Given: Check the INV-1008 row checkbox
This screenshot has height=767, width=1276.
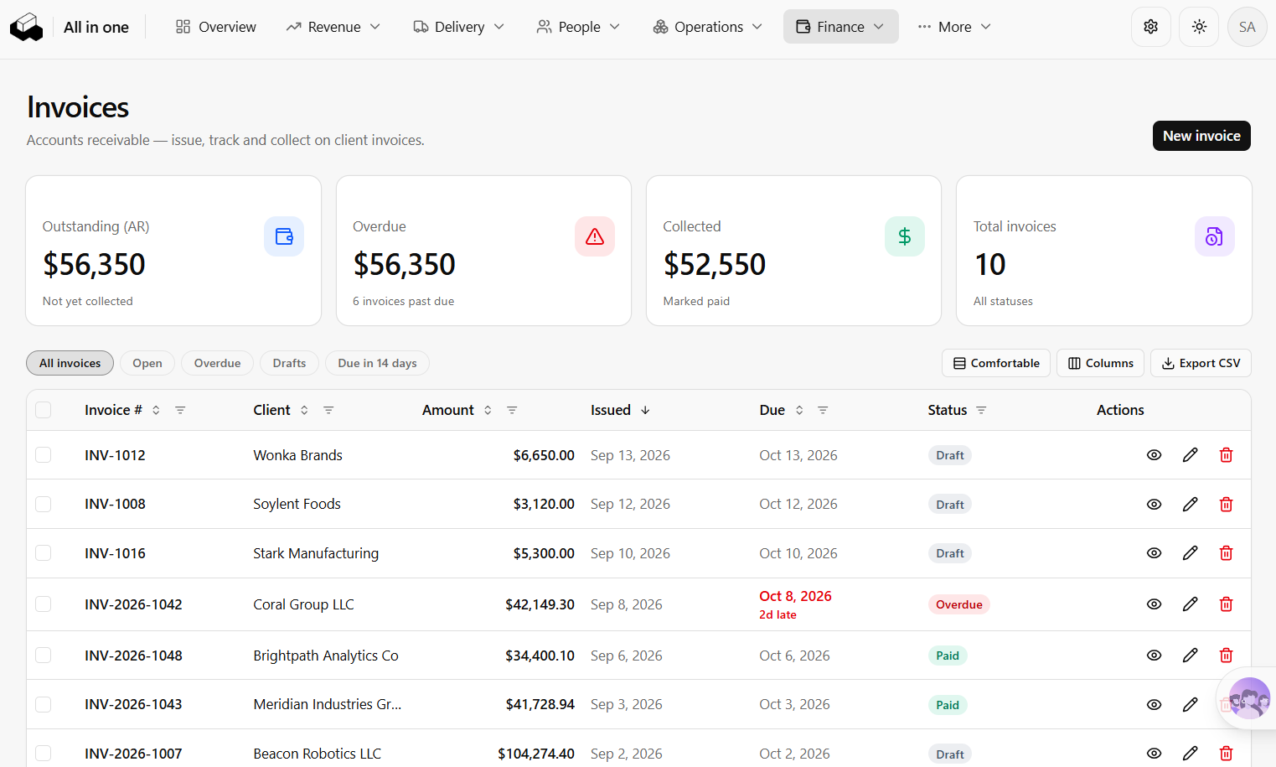Looking at the screenshot, I should [44, 504].
